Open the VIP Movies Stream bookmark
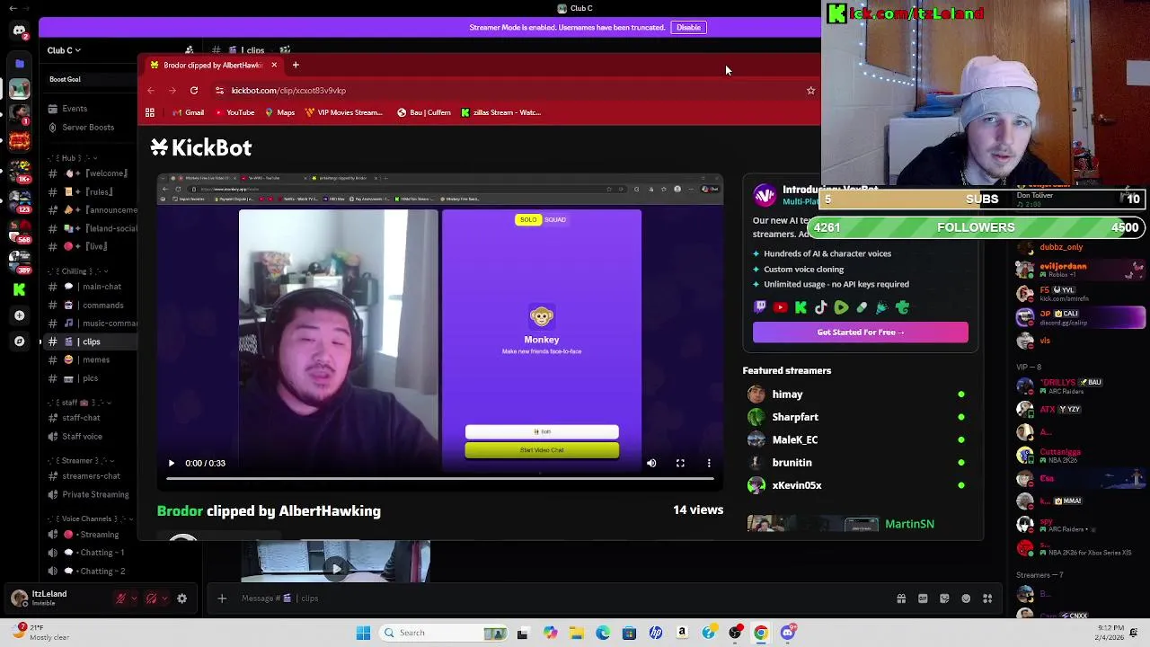 344,112
